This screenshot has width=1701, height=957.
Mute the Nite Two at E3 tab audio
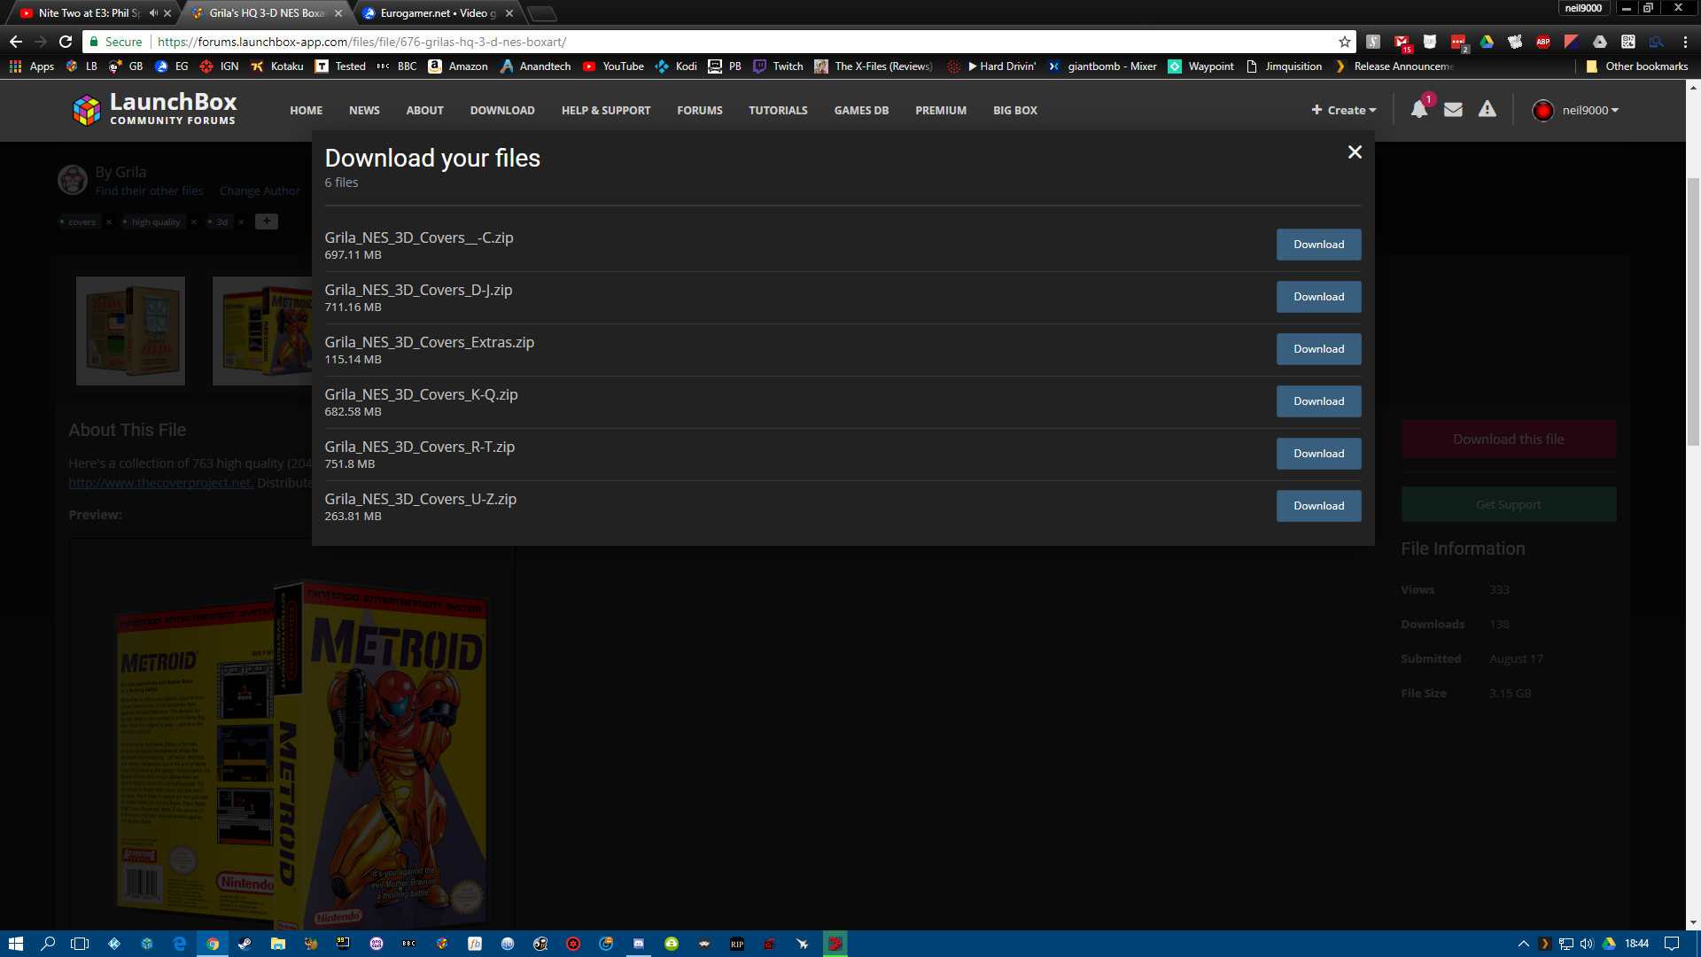(x=153, y=13)
